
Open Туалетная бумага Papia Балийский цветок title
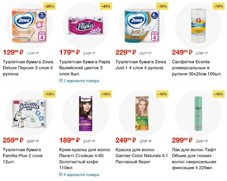tap(85, 68)
